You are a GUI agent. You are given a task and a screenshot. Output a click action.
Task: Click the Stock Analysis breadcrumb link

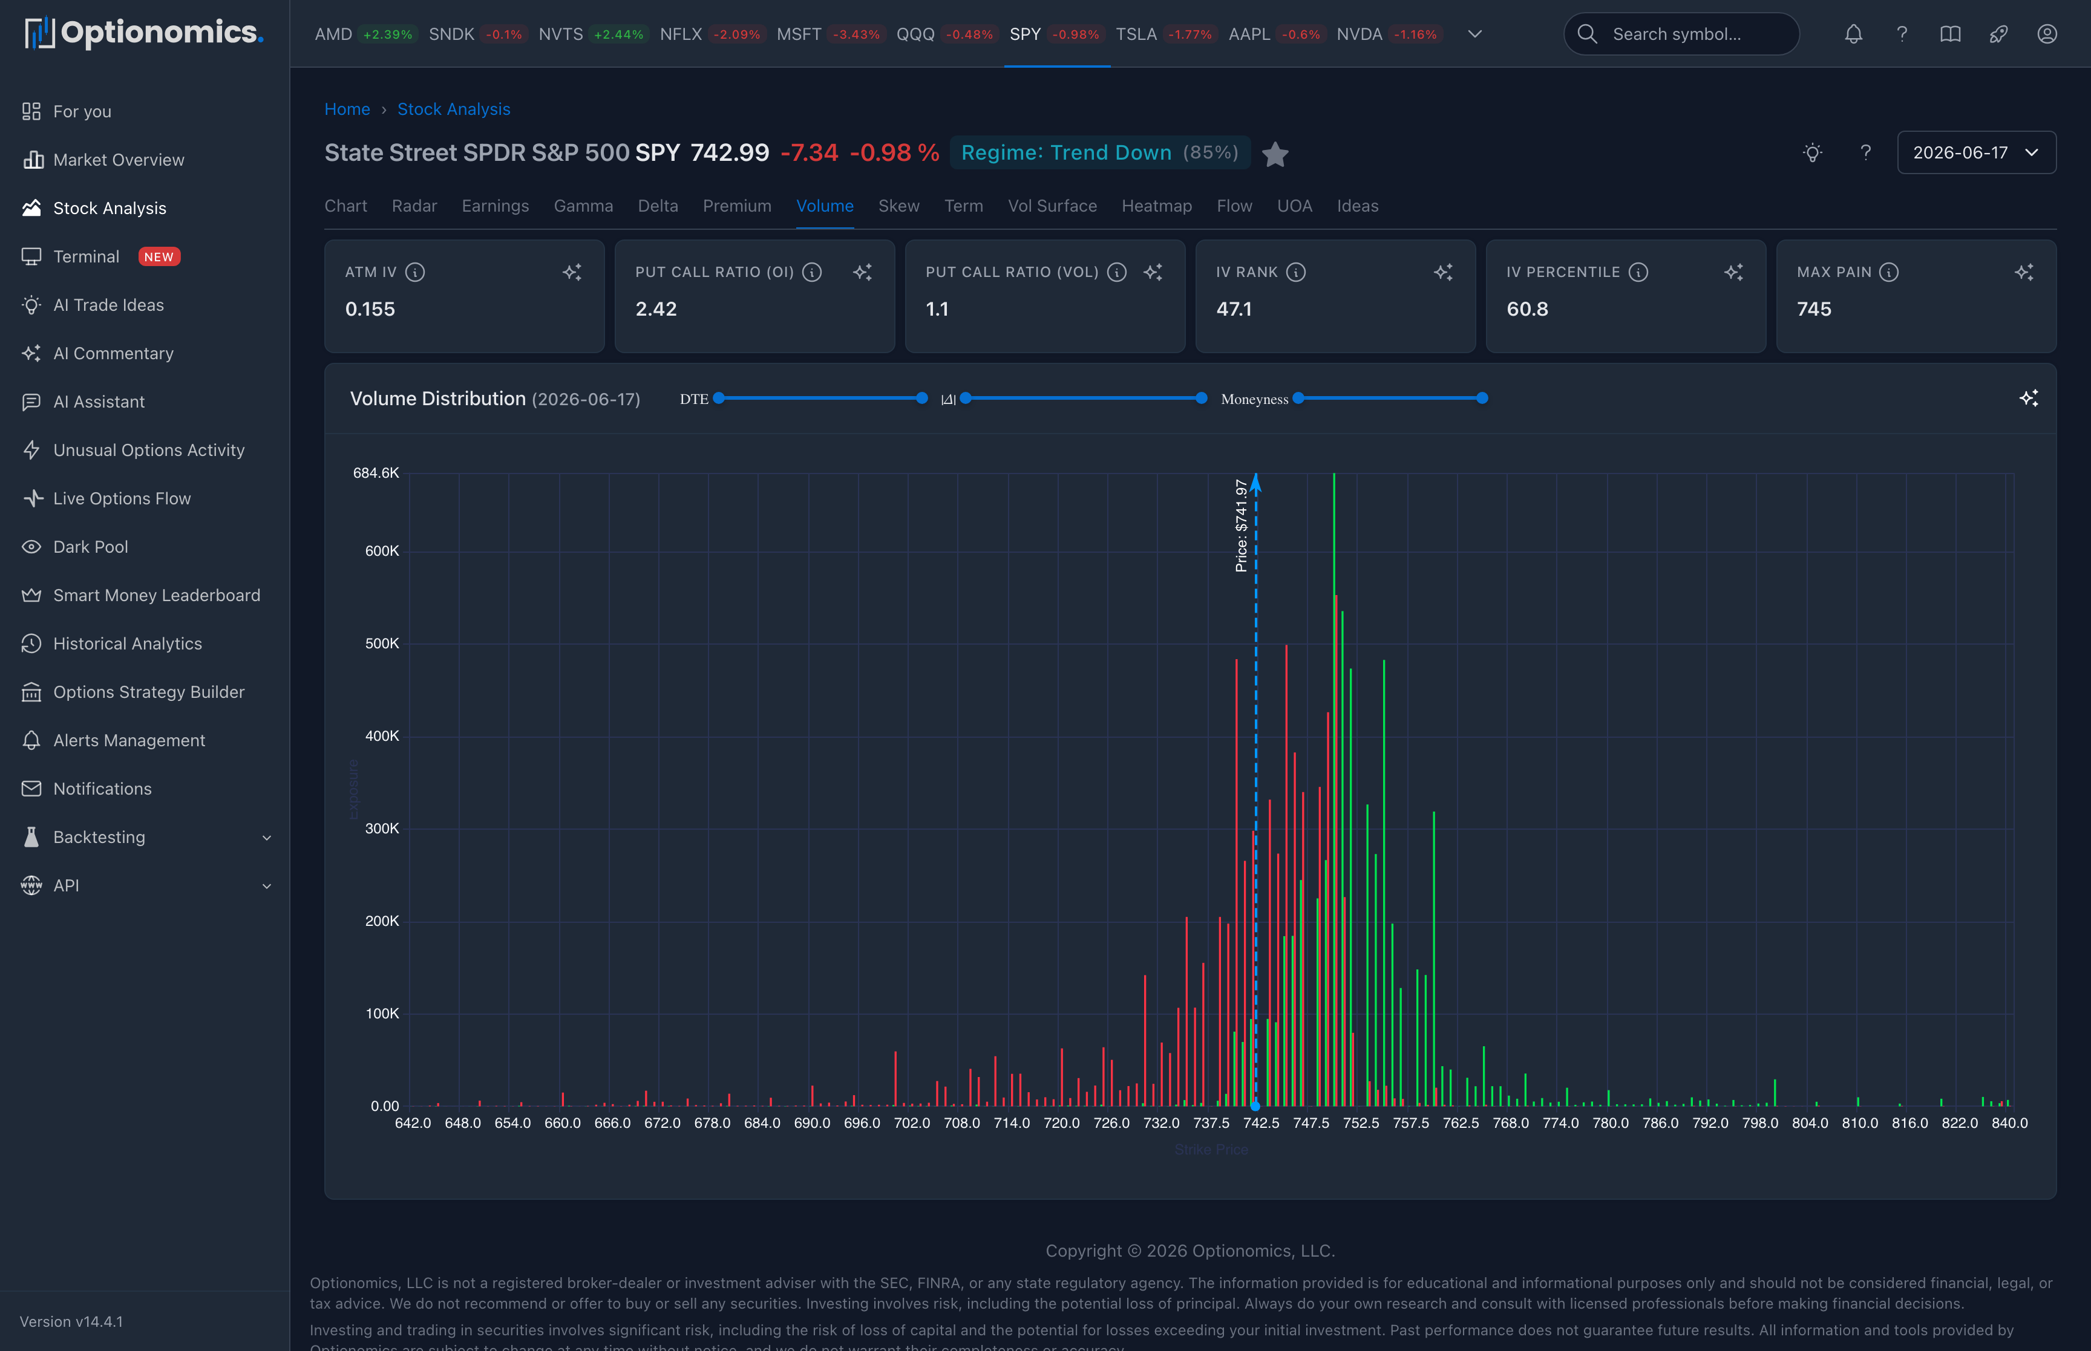454,109
